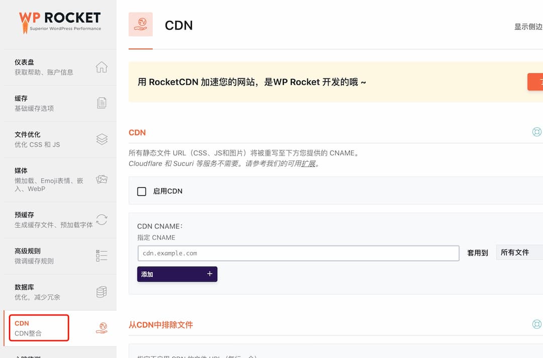This screenshot has width=543, height=358.
Task: Click the WP Rocket logo
Action: (x=60, y=23)
